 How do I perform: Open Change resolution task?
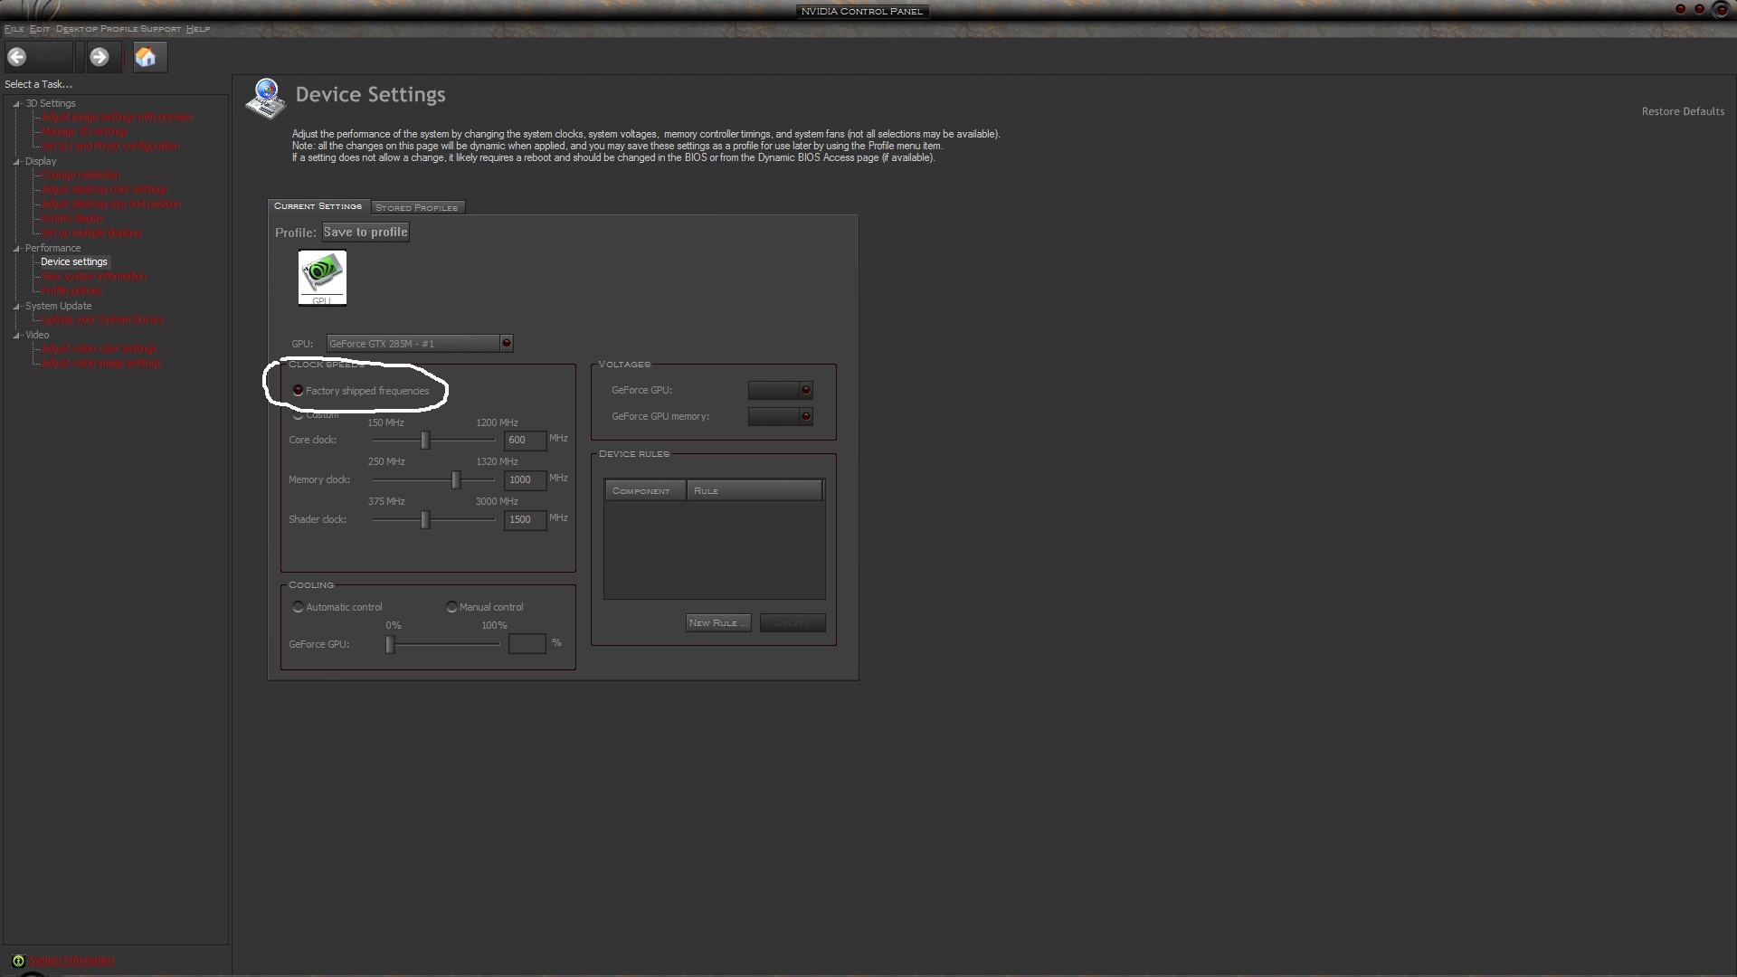point(81,175)
